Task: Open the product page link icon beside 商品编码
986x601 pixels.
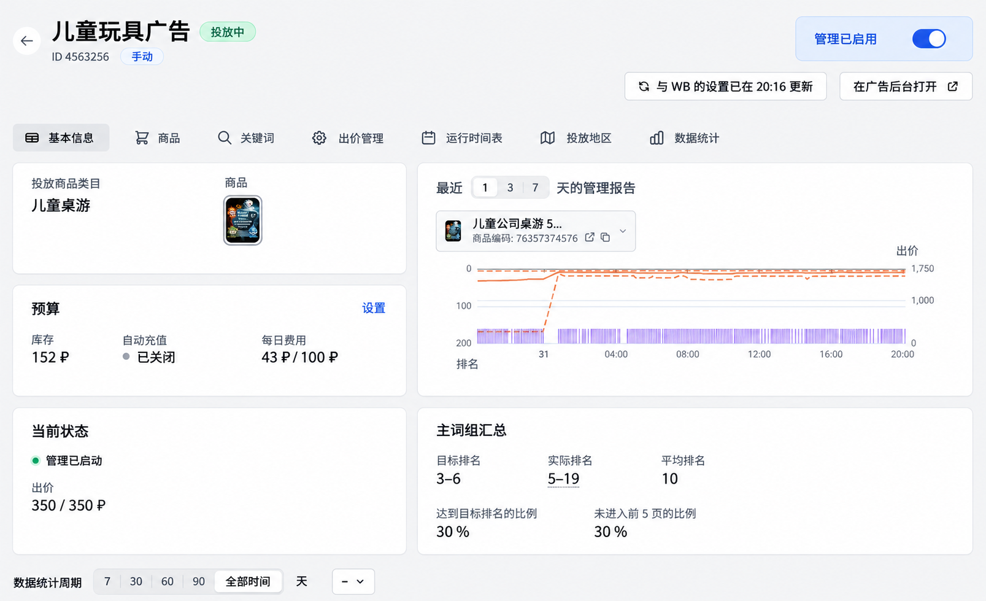Action: pos(590,238)
